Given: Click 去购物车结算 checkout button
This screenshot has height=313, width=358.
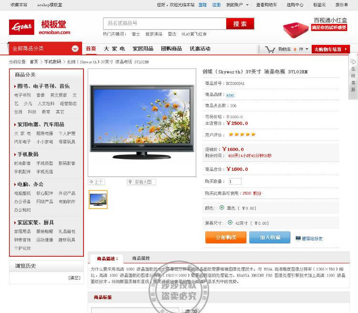Looking at the screenshot, I should [x=331, y=49].
